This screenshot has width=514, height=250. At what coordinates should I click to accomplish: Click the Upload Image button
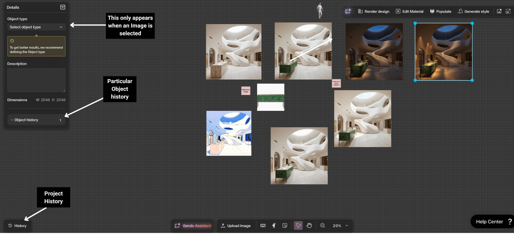[236, 226]
